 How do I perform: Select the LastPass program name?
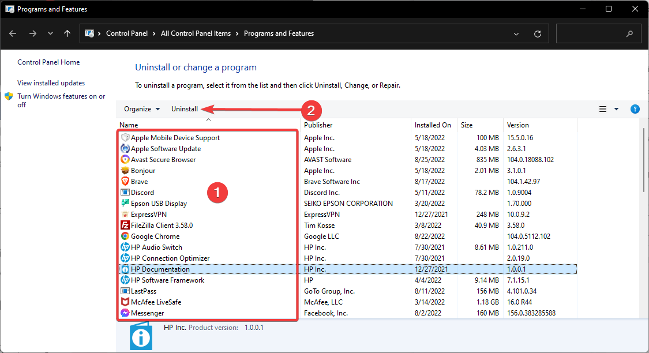click(x=144, y=291)
